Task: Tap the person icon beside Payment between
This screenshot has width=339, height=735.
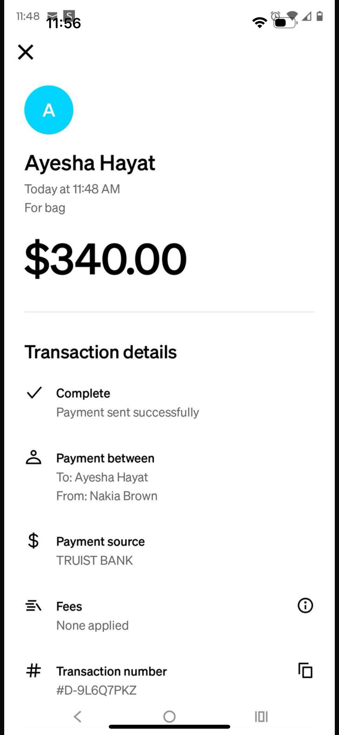Action: tap(34, 457)
